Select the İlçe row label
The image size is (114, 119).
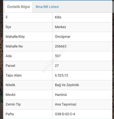8,27
